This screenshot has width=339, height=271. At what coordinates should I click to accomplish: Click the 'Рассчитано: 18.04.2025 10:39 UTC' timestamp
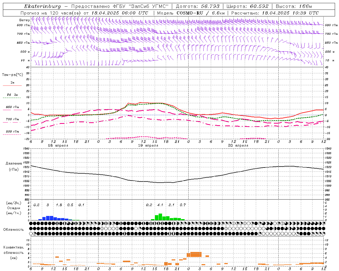(275, 13)
